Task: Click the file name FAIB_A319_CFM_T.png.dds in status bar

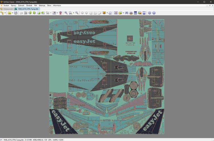Action: pyautogui.click(x=13, y=140)
